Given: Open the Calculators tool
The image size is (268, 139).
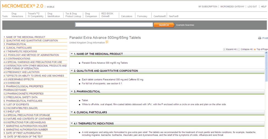Looking at the screenshot, I should tap(127, 16).
